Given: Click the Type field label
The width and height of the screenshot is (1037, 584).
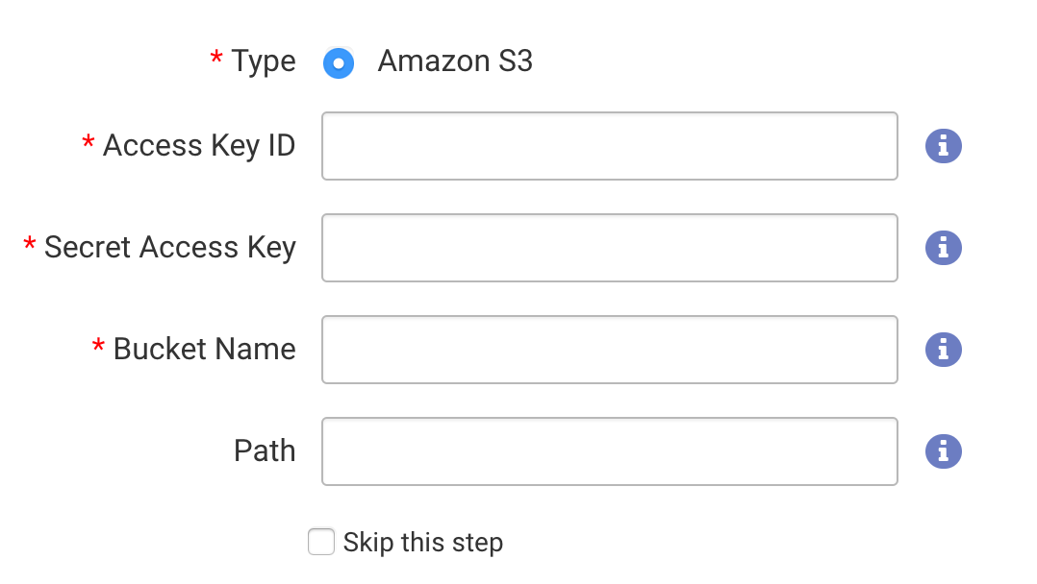Looking at the screenshot, I should pyautogui.click(x=264, y=61).
